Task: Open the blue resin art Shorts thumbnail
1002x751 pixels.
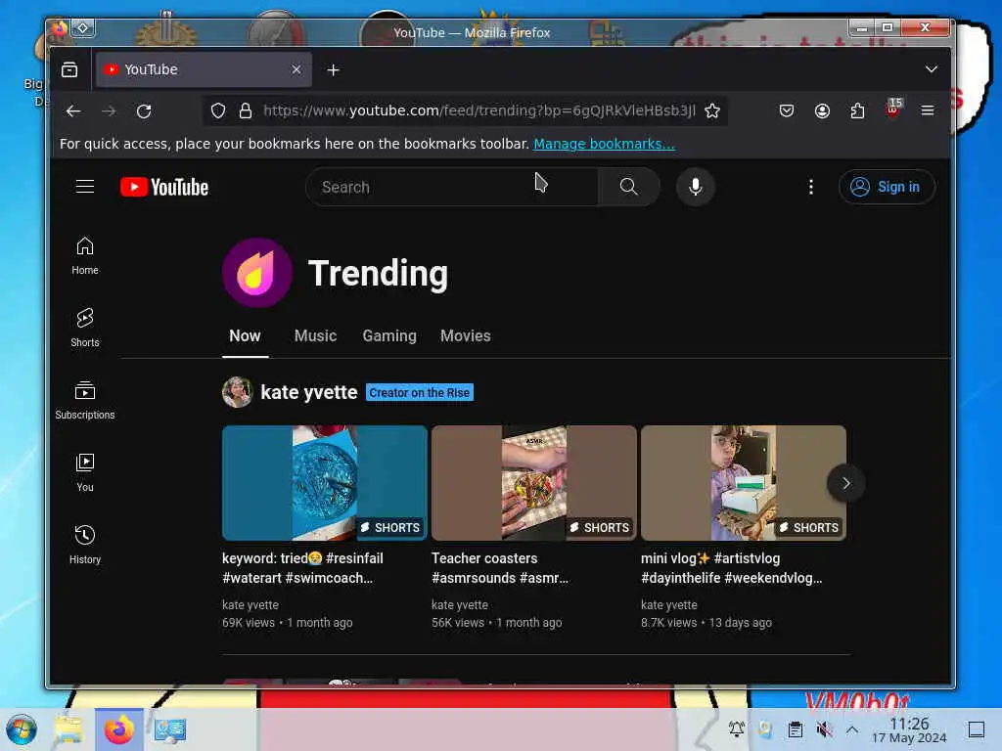Action: (325, 483)
